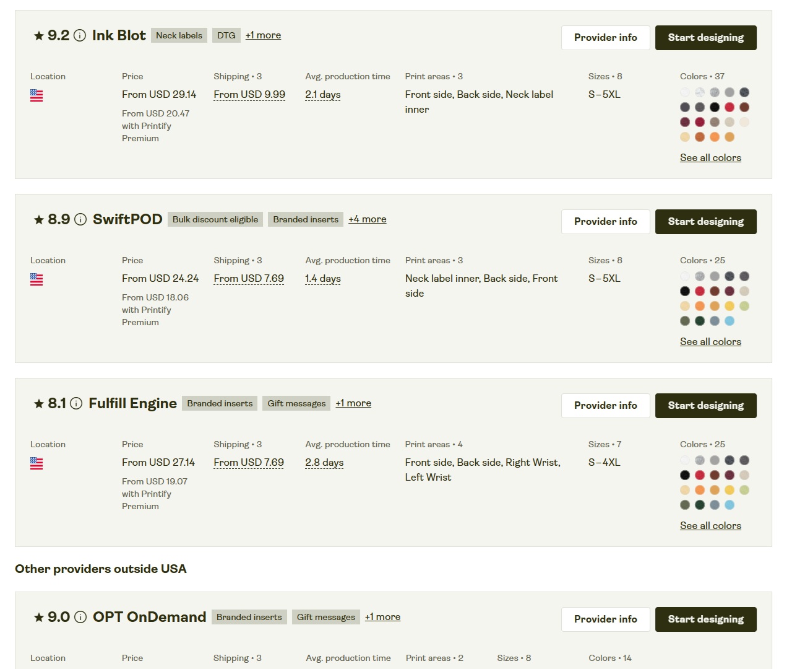This screenshot has height=669, width=792.
Task: Start designing with SwiftPOD
Action: (x=705, y=222)
